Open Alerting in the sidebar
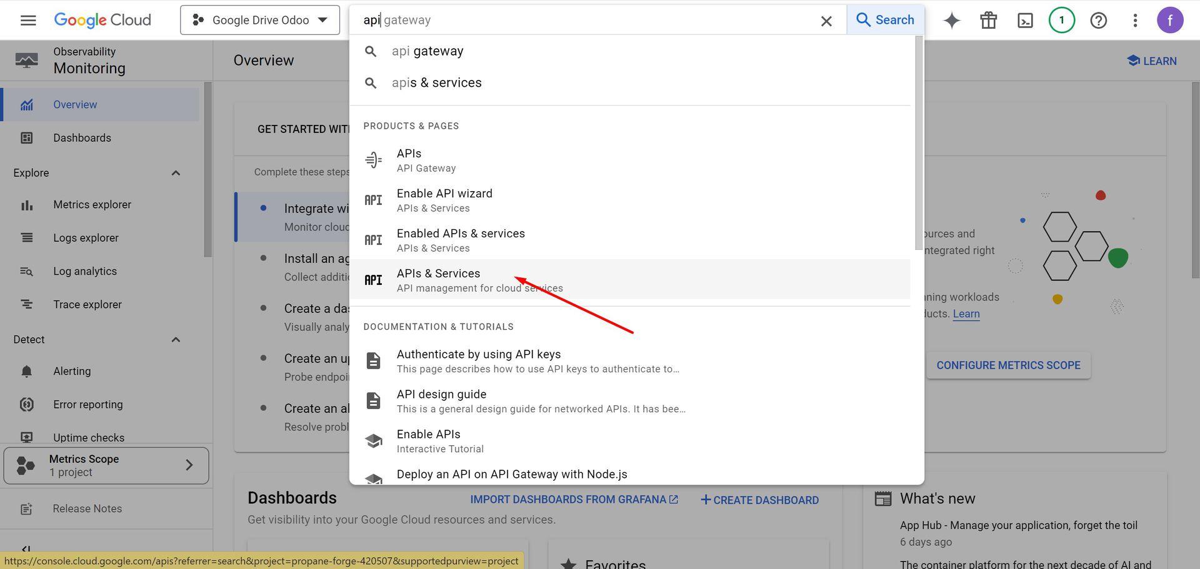1200x569 pixels. pyautogui.click(x=101, y=372)
